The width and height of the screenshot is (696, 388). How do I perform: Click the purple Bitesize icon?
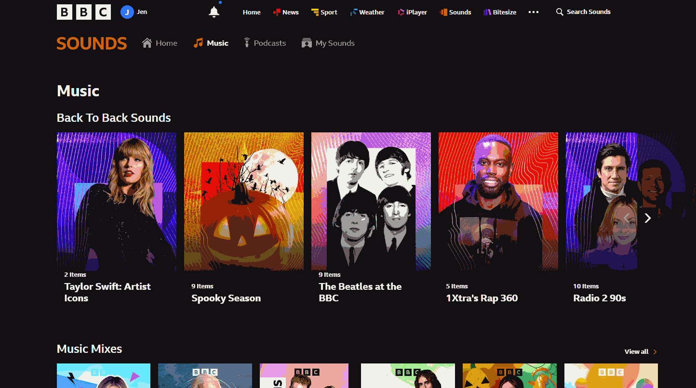click(487, 12)
